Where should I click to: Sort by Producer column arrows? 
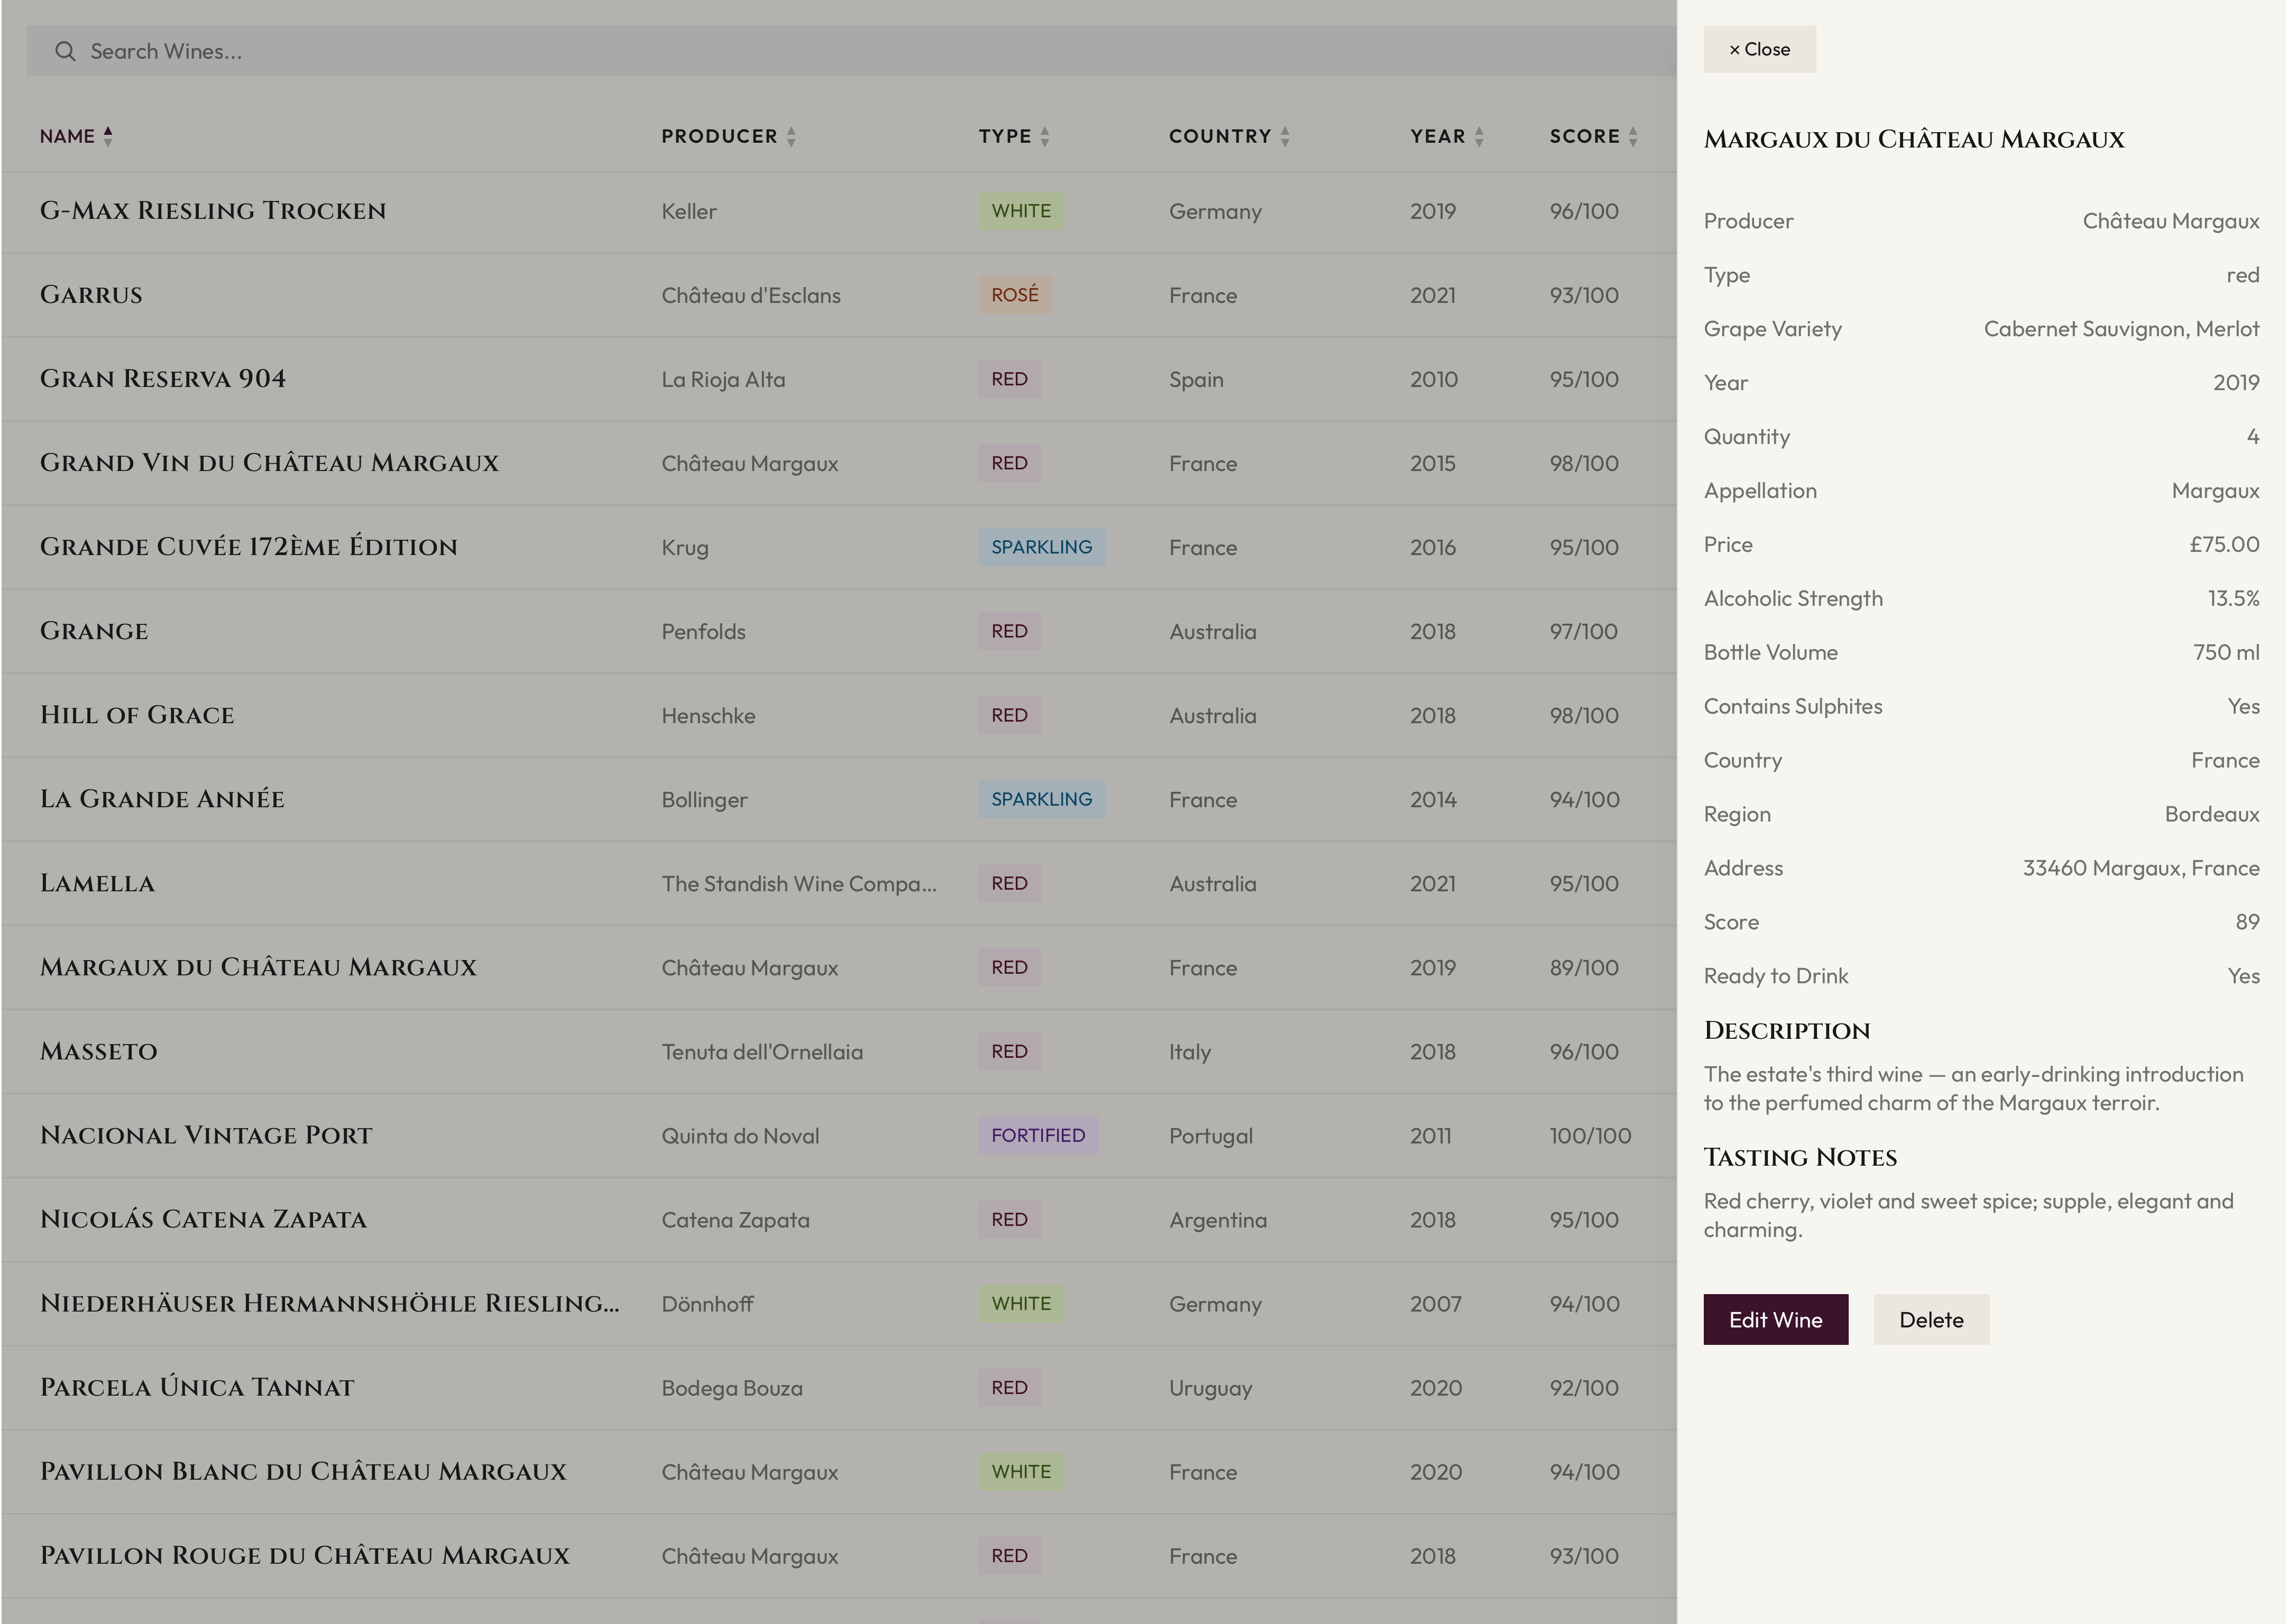[791, 136]
